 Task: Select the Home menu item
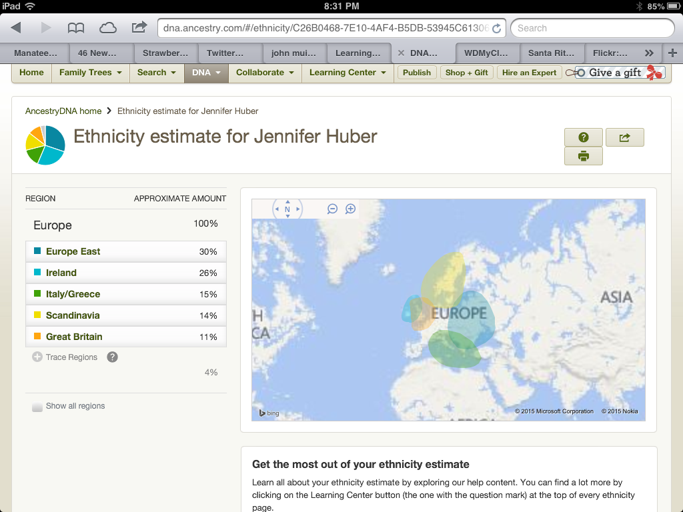[31, 73]
